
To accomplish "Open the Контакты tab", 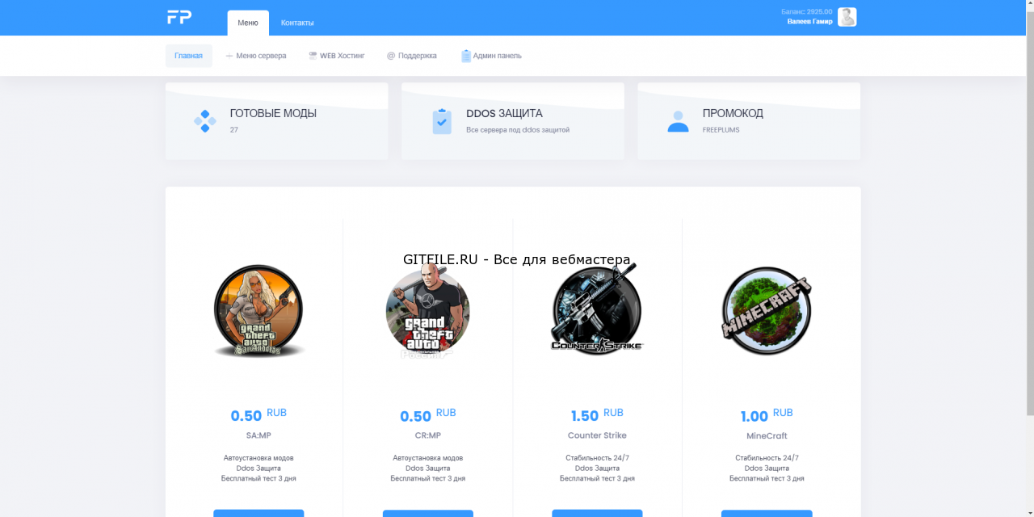I will [x=297, y=23].
